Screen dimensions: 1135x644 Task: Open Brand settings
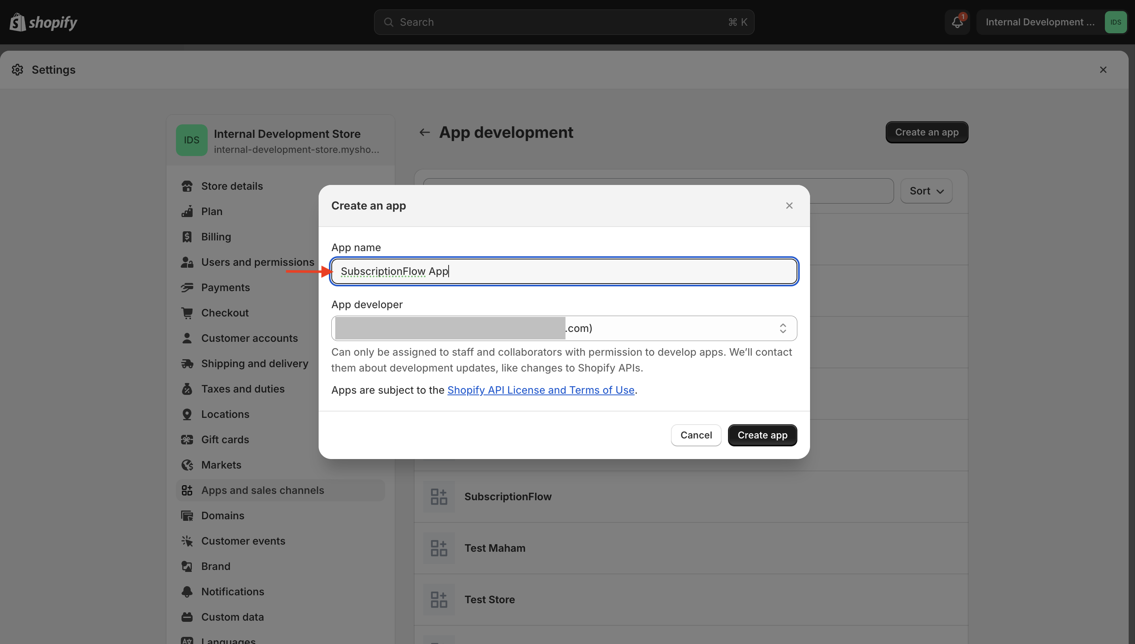point(280,567)
